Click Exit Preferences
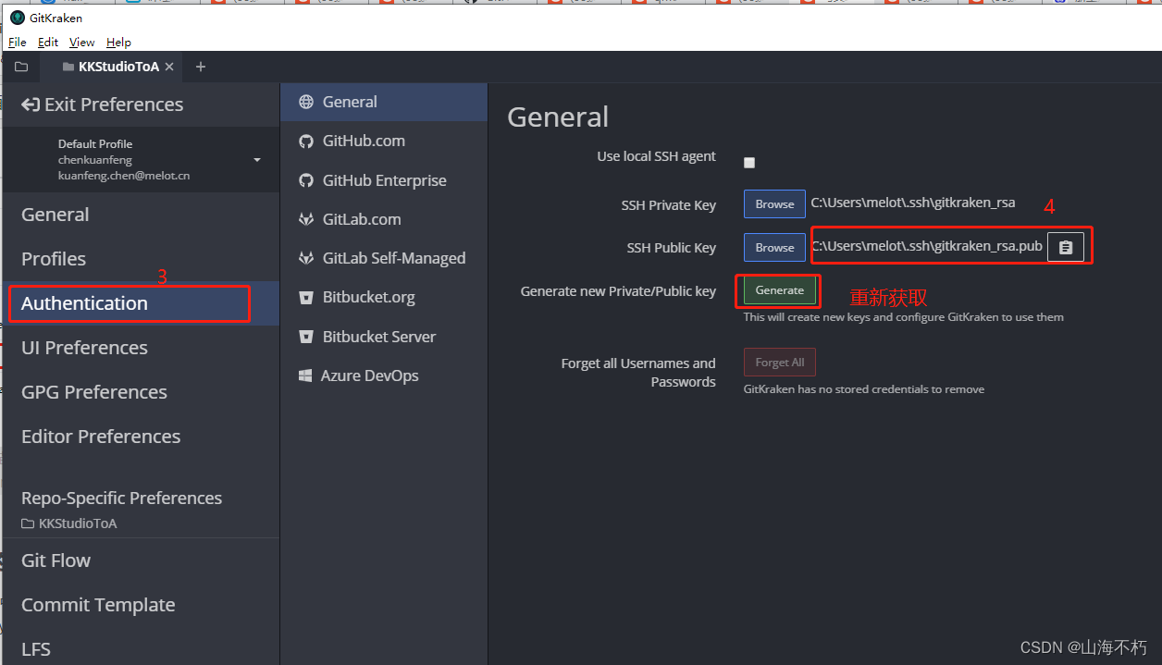 [103, 105]
